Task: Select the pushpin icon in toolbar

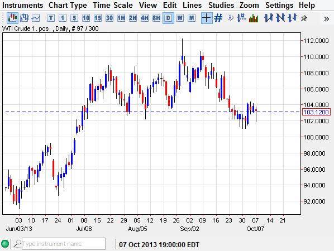Action: [x=304, y=18]
